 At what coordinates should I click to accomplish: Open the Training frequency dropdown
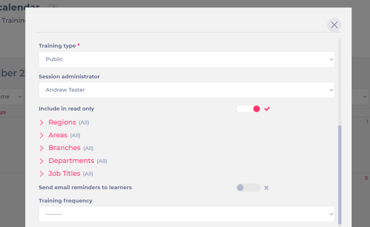(187, 214)
